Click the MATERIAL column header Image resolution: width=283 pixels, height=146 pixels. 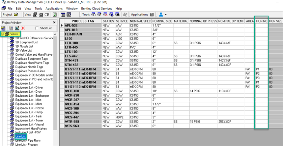point(181,21)
